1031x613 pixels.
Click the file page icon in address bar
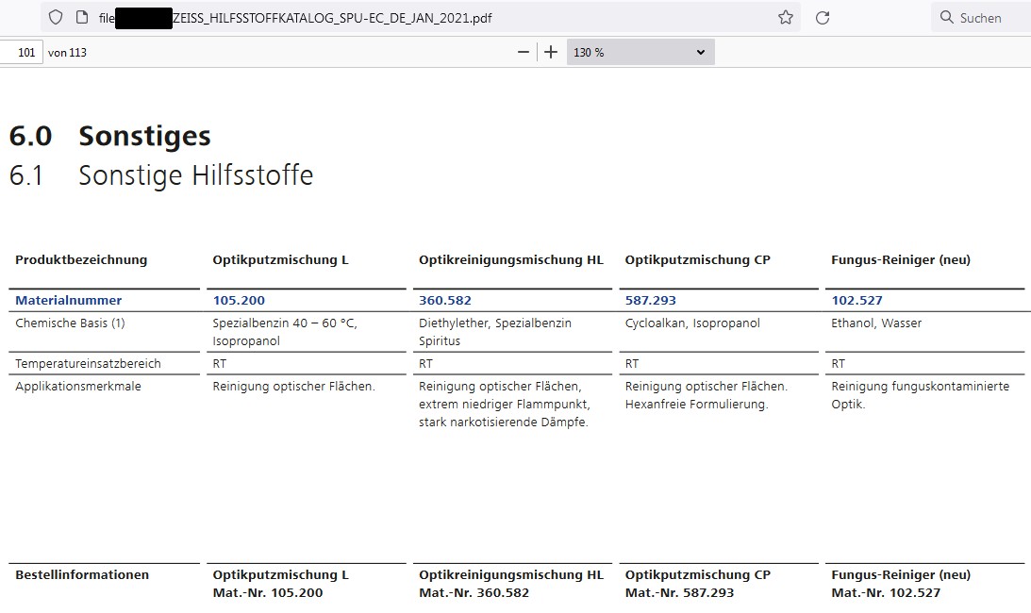pyautogui.click(x=81, y=17)
